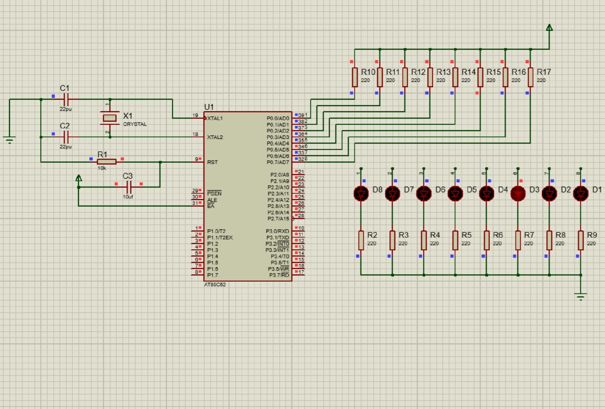Select resistor R7 body
The height and width of the screenshot is (409, 605).
518,240
